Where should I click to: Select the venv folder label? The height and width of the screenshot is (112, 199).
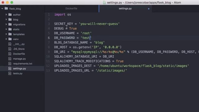16,39
